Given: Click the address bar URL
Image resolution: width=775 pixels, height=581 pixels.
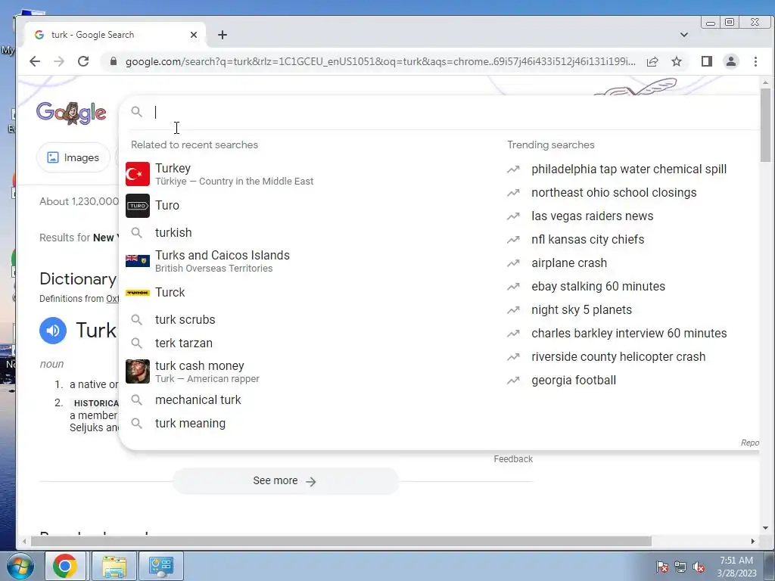Looking at the screenshot, I should (x=380, y=61).
